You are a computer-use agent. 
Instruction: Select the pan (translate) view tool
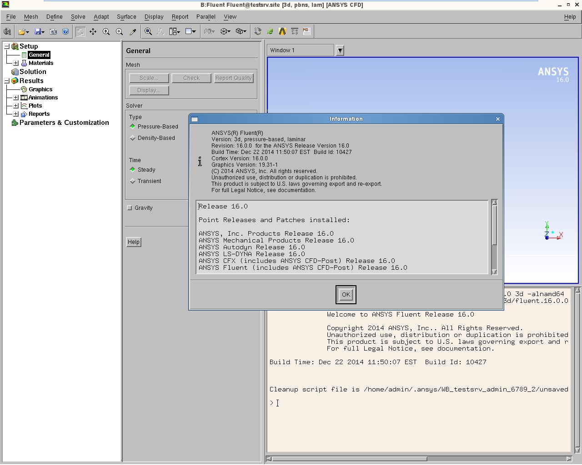(x=93, y=32)
